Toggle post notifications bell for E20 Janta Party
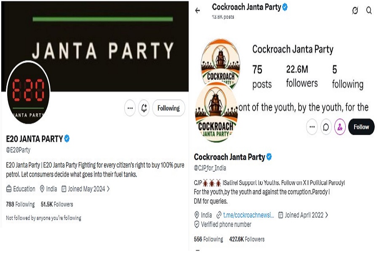 144,108
